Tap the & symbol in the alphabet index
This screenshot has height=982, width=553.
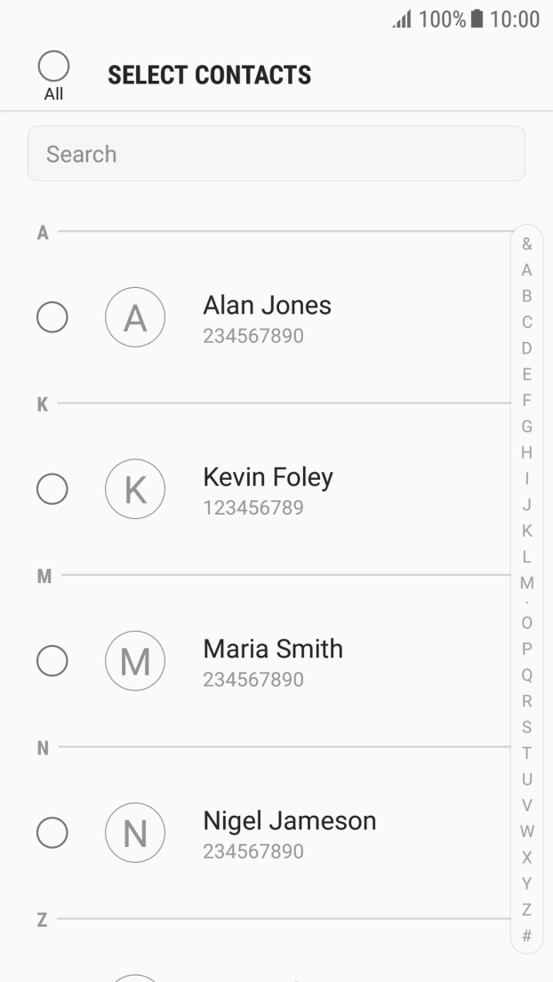click(x=526, y=243)
